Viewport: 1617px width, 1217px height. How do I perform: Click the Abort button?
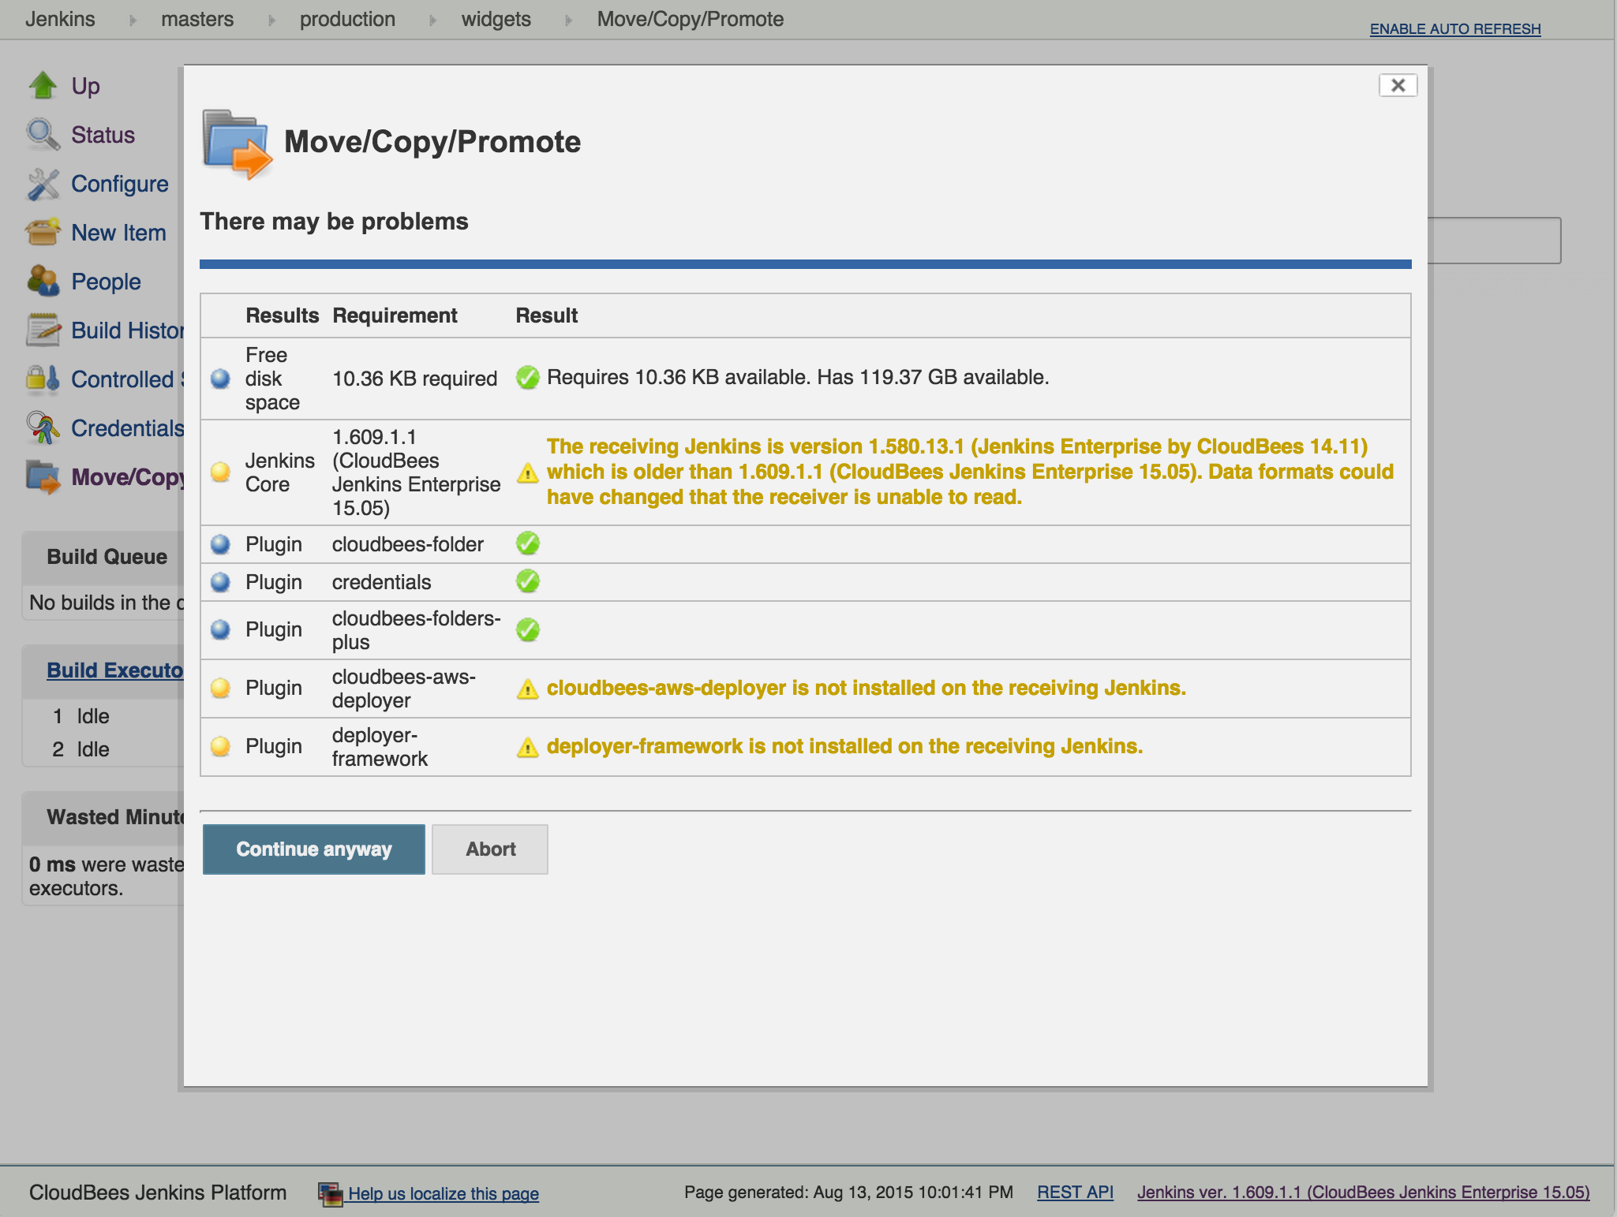pyautogui.click(x=491, y=849)
